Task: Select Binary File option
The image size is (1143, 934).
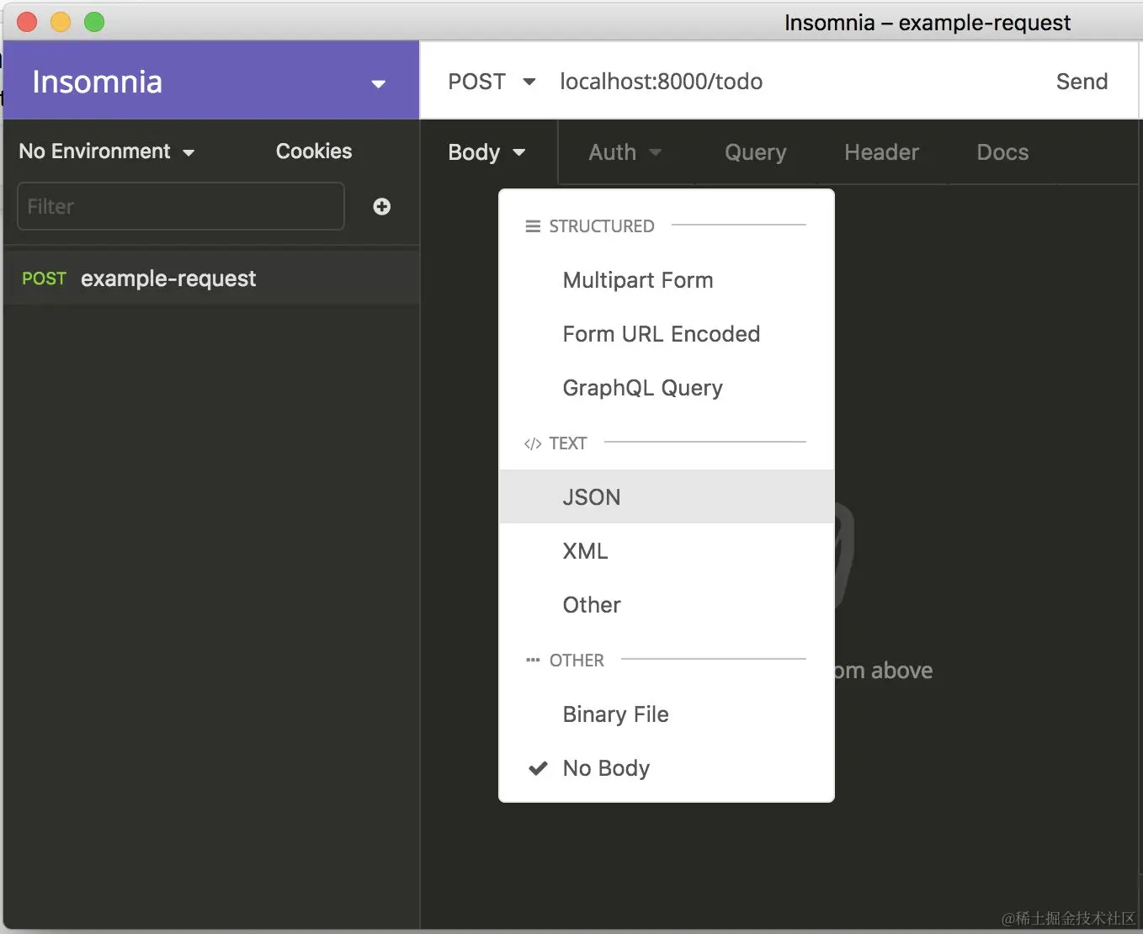Action: point(615,714)
